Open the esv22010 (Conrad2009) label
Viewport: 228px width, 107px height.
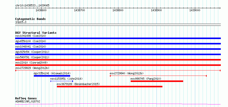(x=32, y=63)
